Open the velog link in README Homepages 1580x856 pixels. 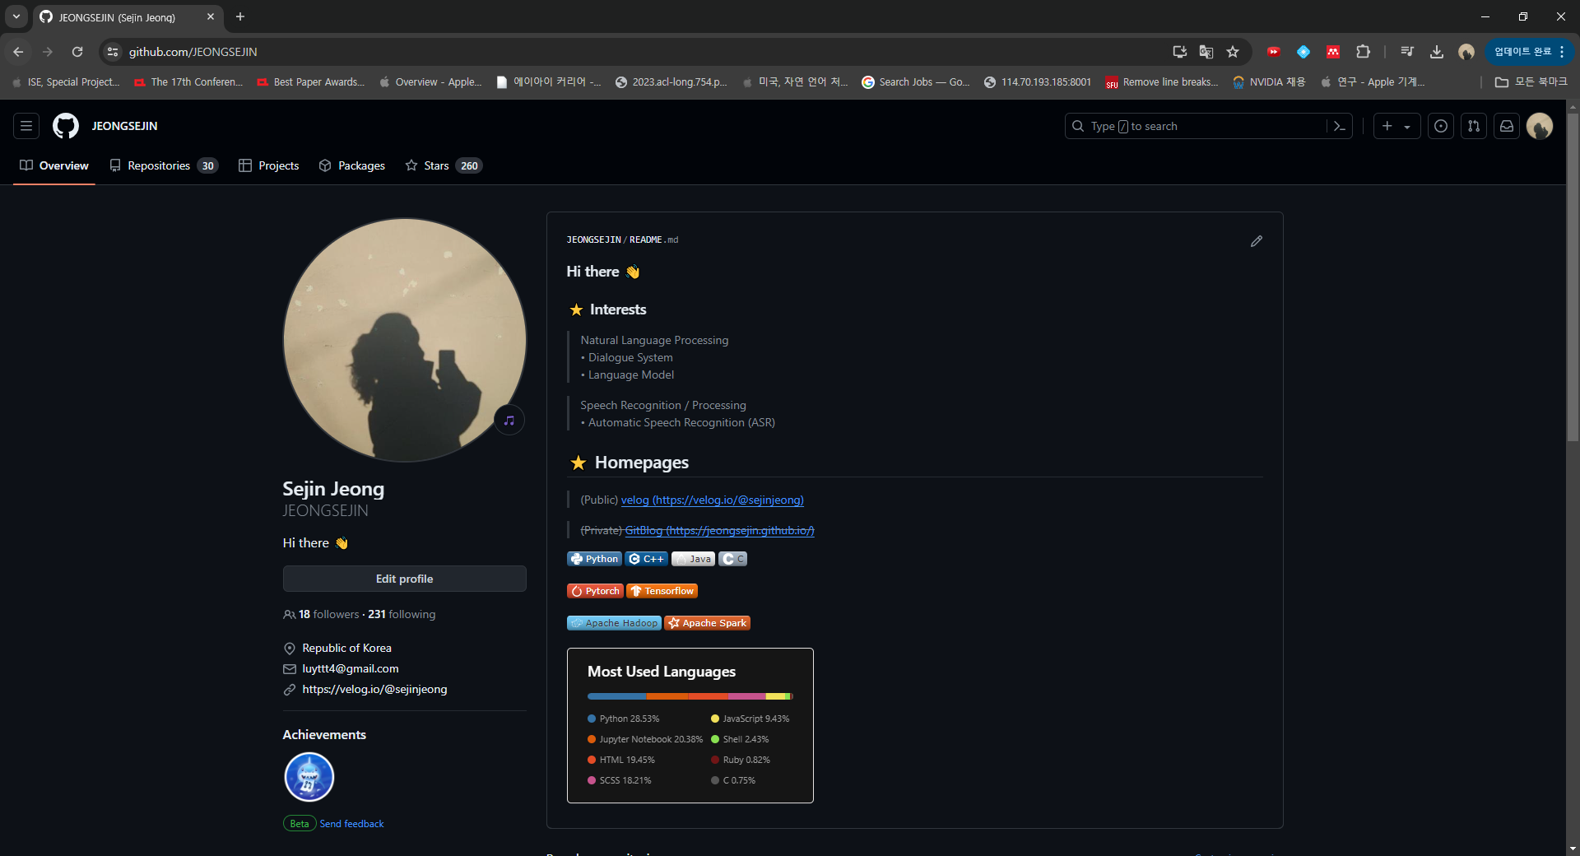pos(712,500)
